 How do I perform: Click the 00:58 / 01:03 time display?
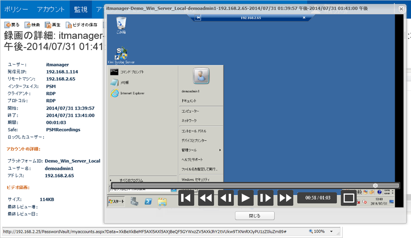tap(318, 198)
